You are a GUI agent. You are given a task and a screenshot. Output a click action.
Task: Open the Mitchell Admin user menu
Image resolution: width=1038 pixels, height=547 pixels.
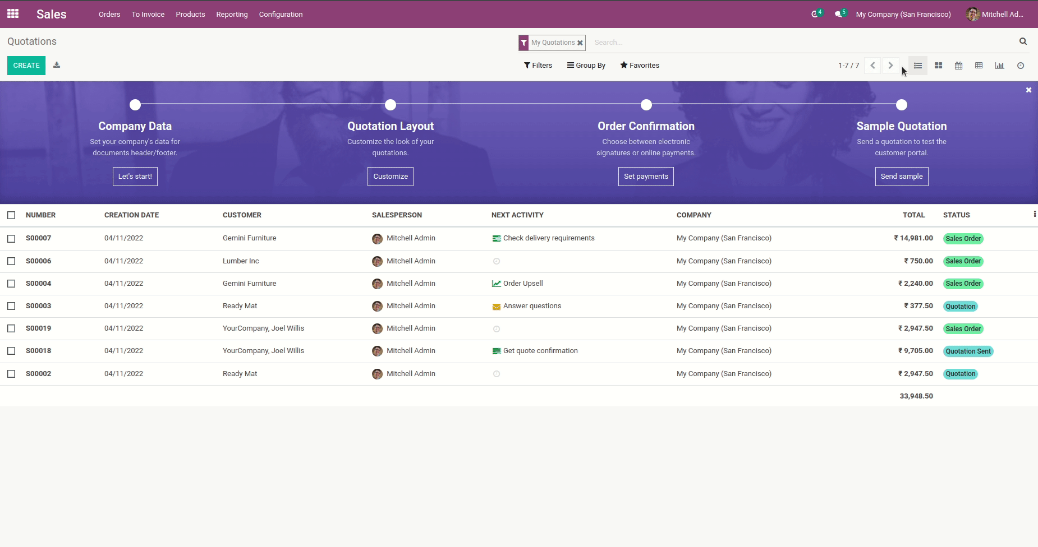pos(996,14)
